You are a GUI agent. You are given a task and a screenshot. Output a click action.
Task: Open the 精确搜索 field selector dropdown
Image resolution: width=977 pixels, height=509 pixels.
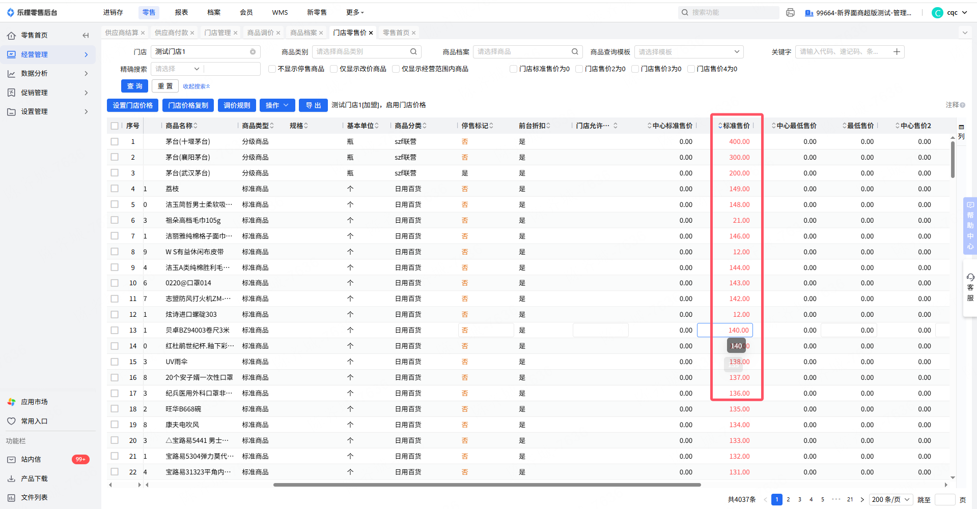[x=177, y=69]
